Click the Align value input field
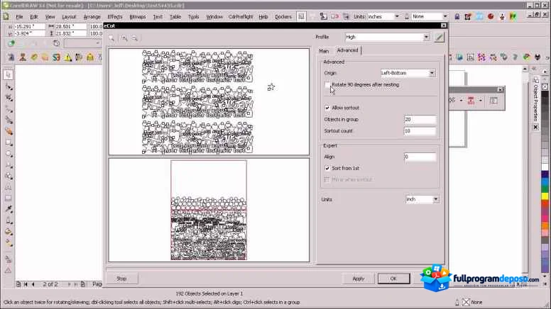 420,157
